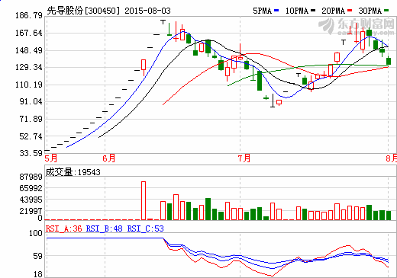
Task: Click the 129.34 price axis label
Action: (29, 68)
